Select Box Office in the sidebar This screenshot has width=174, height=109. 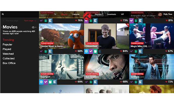tap(9, 63)
